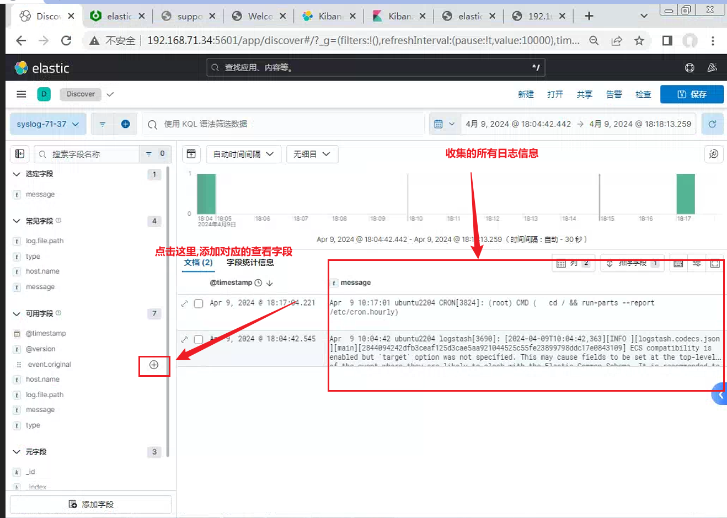Screen dimensions: 727x518
Task: Click 检查 in the top menu
Action: click(643, 94)
